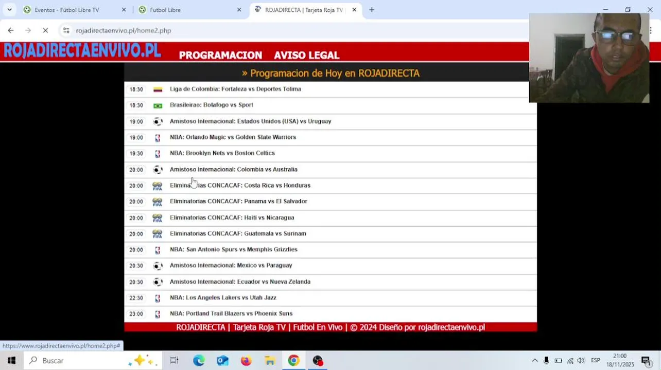
Task: Launch Microsoft Edge from taskbar
Action: pos(199,361)
